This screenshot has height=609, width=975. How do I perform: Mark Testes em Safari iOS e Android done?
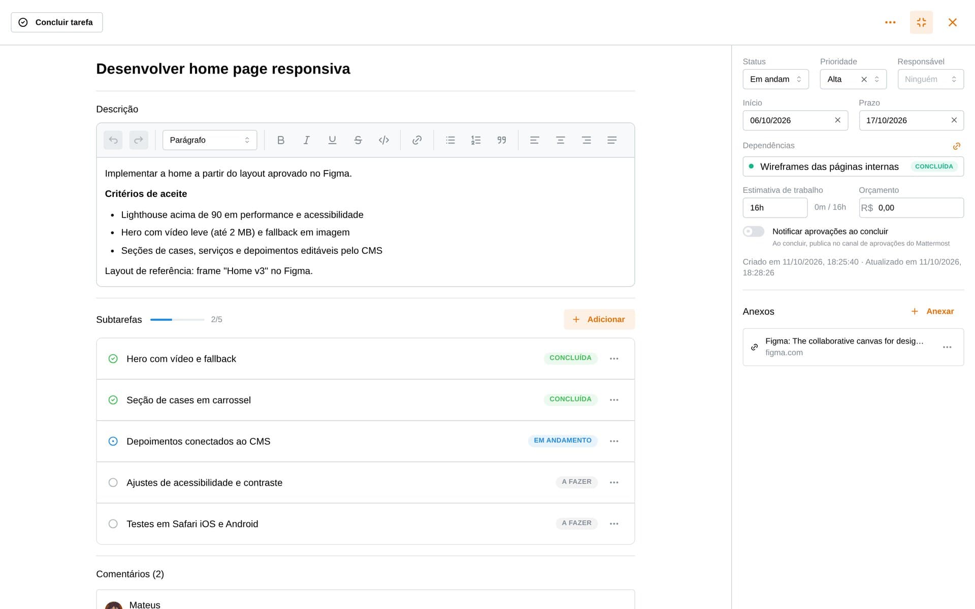pyautogui.click(x=113, y=524)
